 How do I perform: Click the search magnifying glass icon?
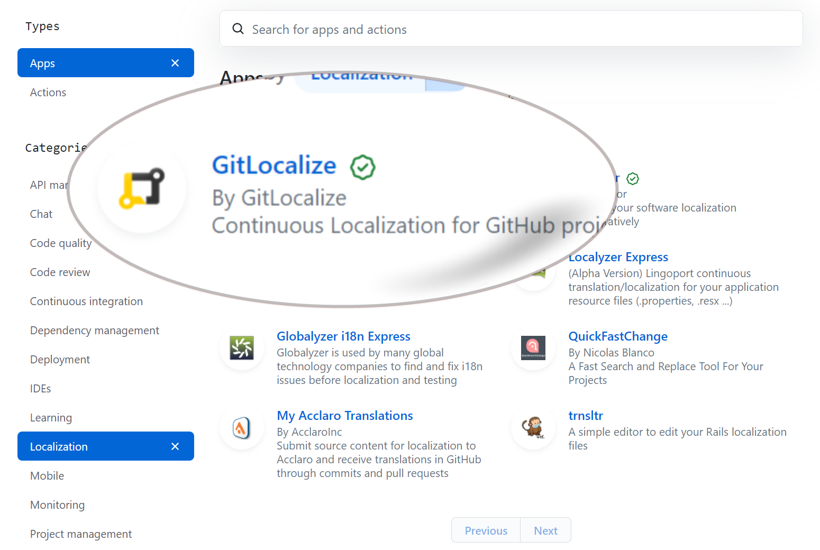pos(238,29)
